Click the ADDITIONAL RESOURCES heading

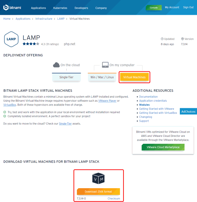coord(153,91)
